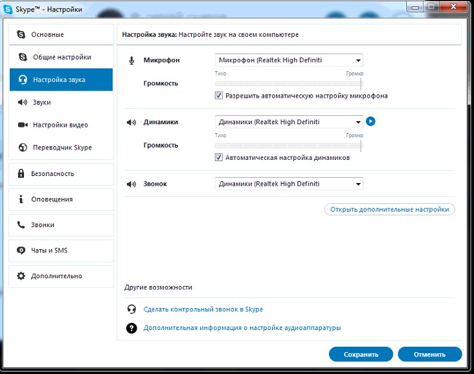Open the Звонки section
Viewport: 474px width, 374px height.
coord(61,225)
